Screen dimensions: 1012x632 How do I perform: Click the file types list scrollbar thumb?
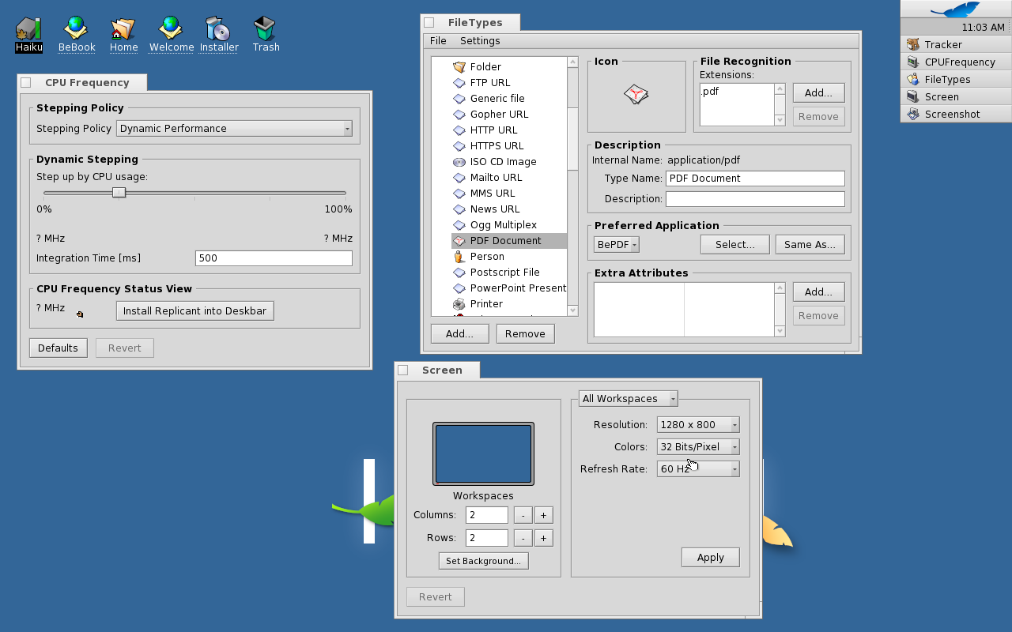(x=573, y=138)
